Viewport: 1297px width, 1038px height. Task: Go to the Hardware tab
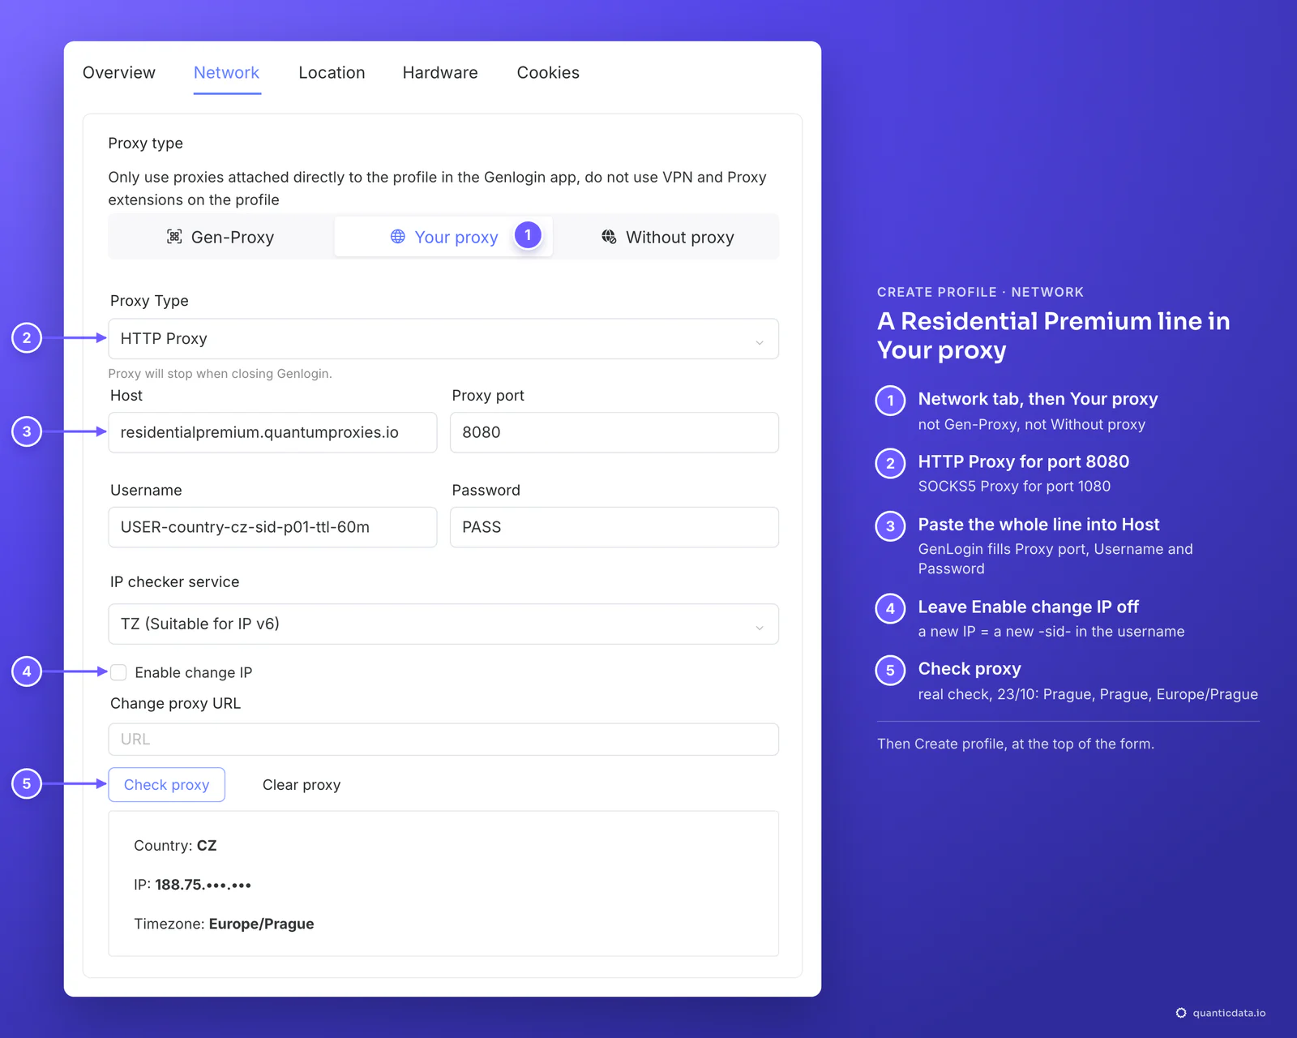440,73
